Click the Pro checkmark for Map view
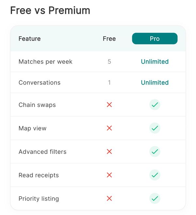The image size is (196, 215). click(x=155, y=128)
